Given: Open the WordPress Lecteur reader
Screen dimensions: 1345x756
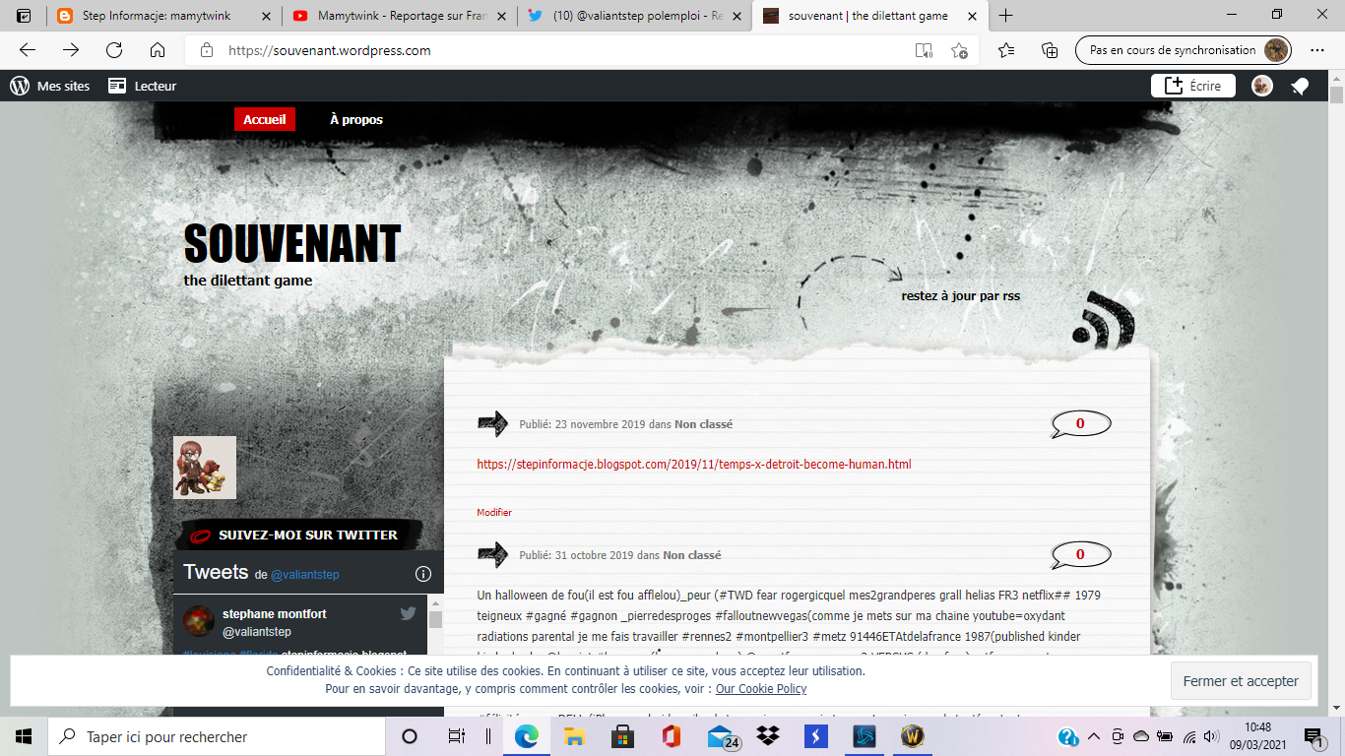Looking at the screenshot, I should pyautogui.click(x=142, y=86).
